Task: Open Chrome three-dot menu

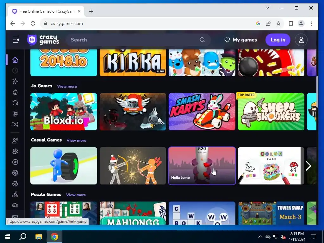Action: coord(311,23)
